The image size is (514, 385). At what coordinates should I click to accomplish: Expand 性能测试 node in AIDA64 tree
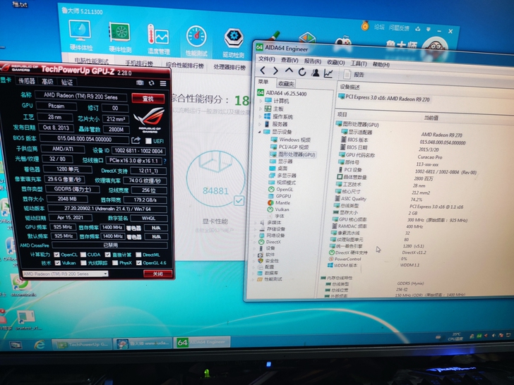coord(253,279)
